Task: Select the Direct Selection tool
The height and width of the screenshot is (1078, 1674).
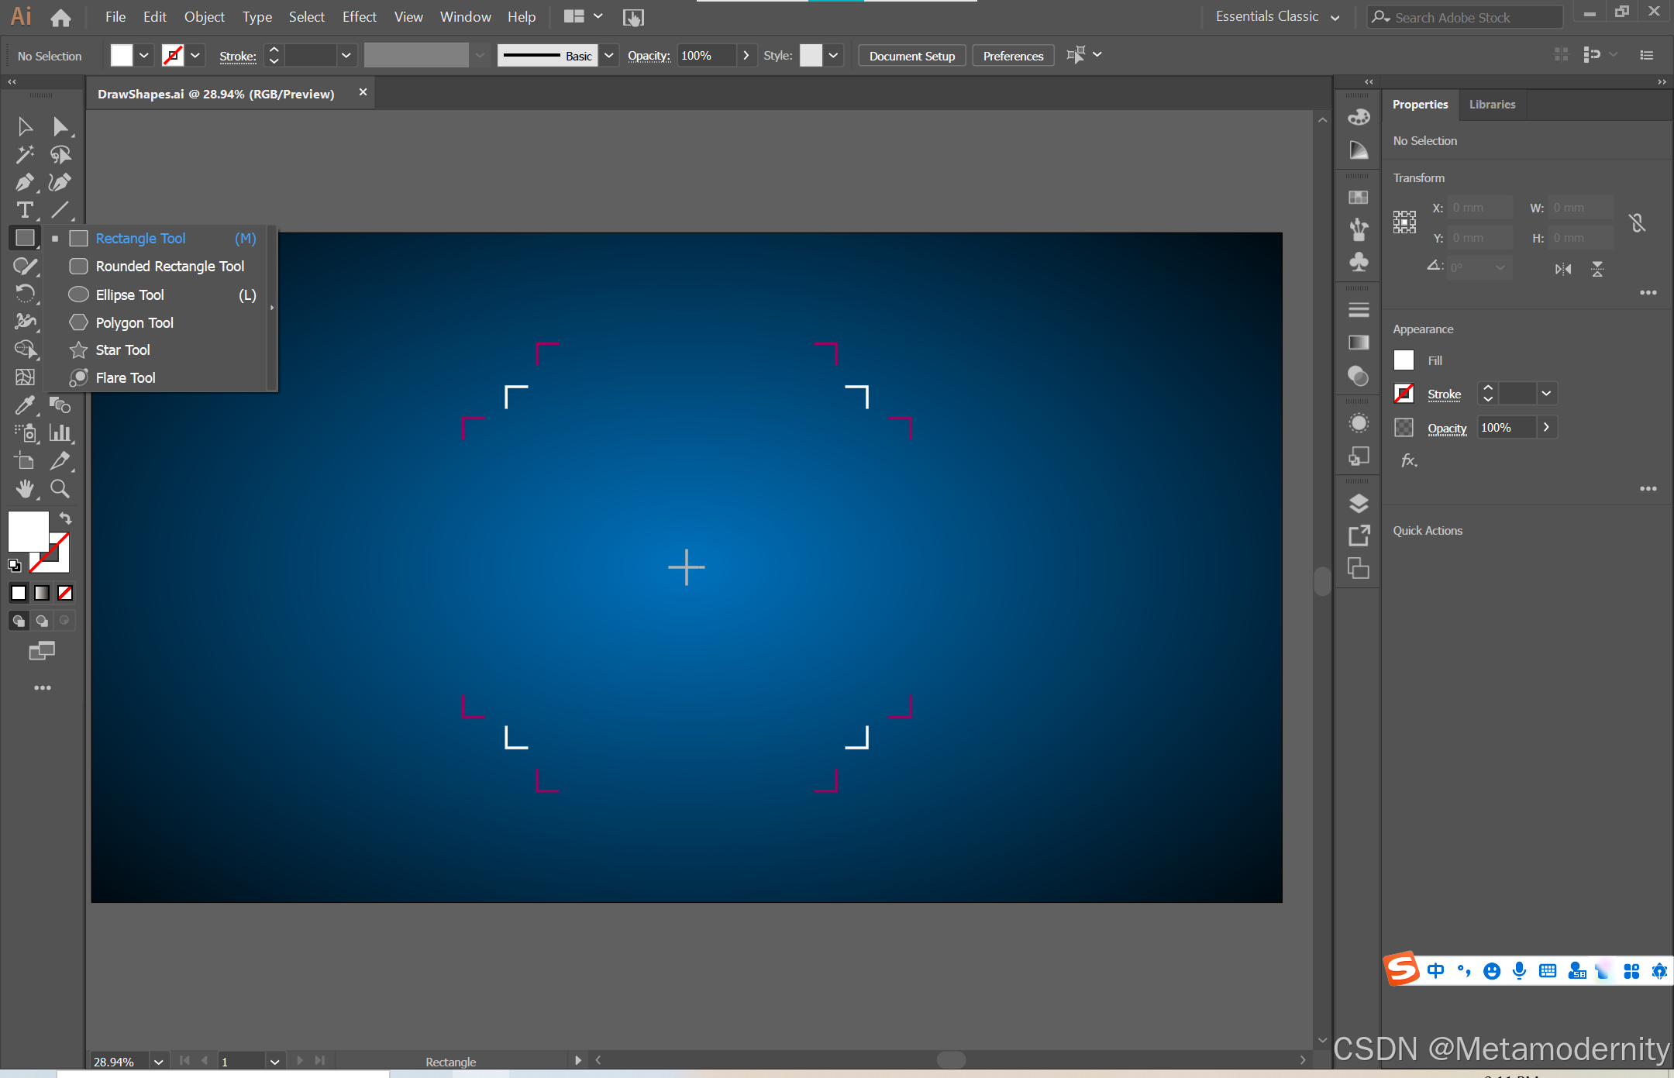Action: (x=60, y=126)
